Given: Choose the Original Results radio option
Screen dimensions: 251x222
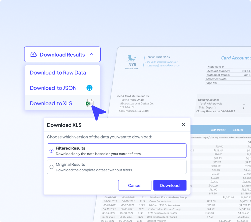Looking at the screenshot, I should [x=51, y=167].
